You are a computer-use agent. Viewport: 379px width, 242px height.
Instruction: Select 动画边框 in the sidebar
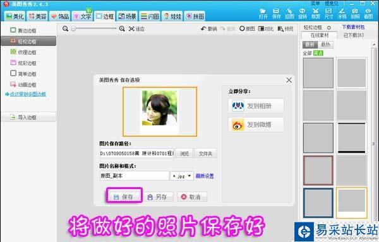[23, 84]
